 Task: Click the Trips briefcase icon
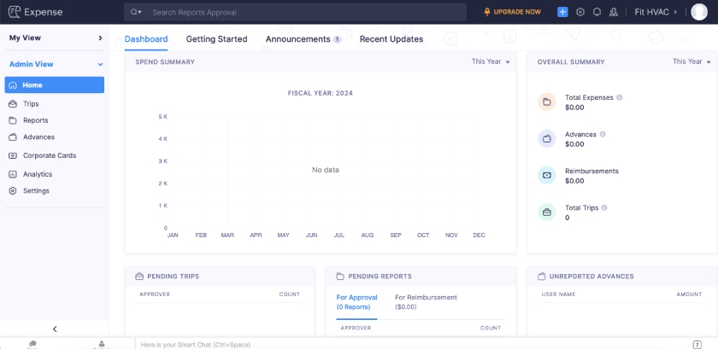pos(13,104)
